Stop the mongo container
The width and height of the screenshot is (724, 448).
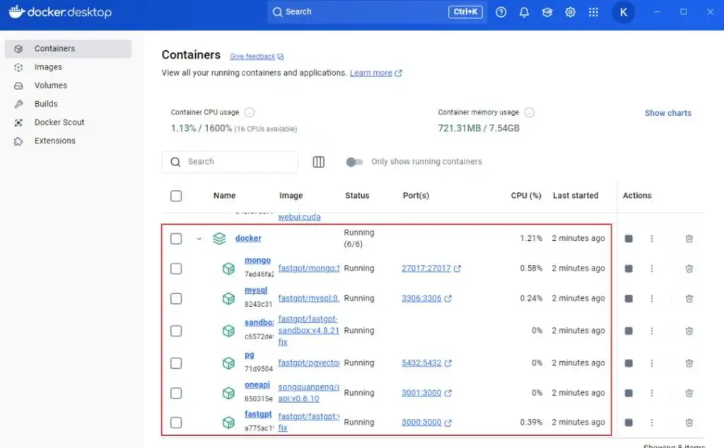(628, 269)
